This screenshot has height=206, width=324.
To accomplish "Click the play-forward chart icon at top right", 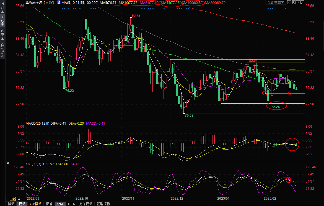I will click(x=298, y=2).
